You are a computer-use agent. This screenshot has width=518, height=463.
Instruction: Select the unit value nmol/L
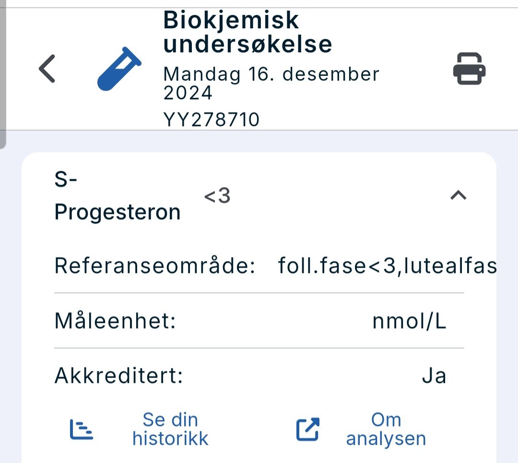click(409, 321)
